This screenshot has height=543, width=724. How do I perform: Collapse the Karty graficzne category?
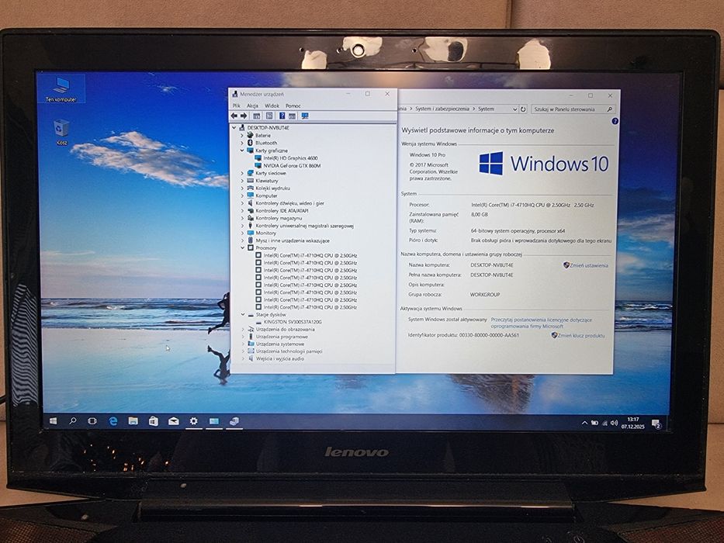pos(242,150)
